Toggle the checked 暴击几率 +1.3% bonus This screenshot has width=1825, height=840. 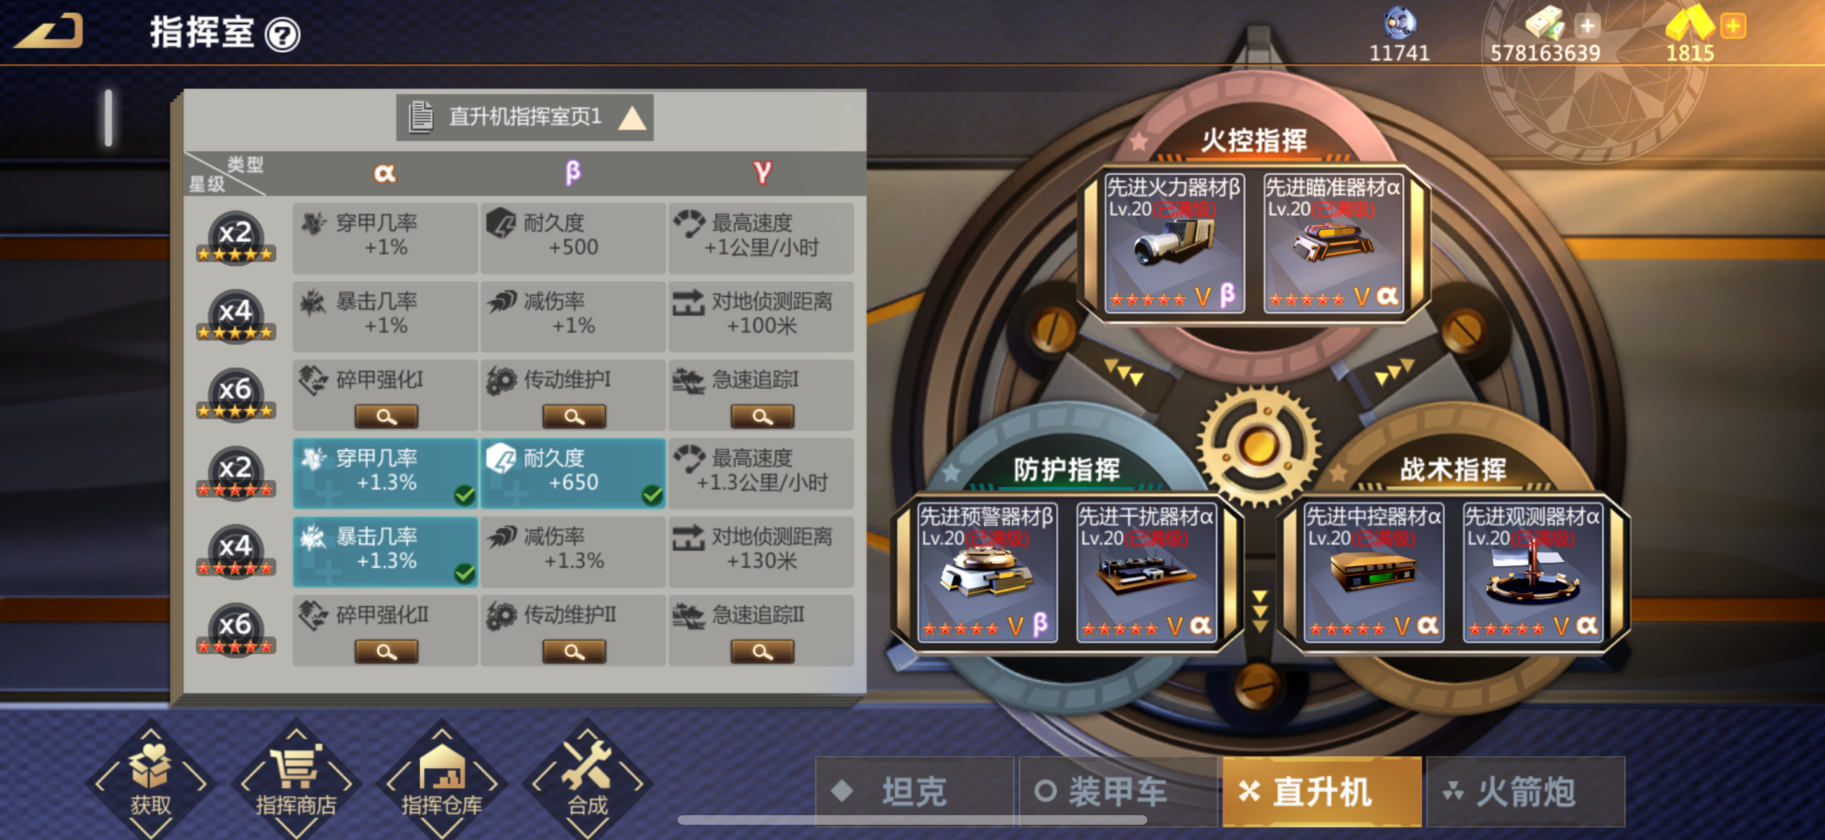386,551
